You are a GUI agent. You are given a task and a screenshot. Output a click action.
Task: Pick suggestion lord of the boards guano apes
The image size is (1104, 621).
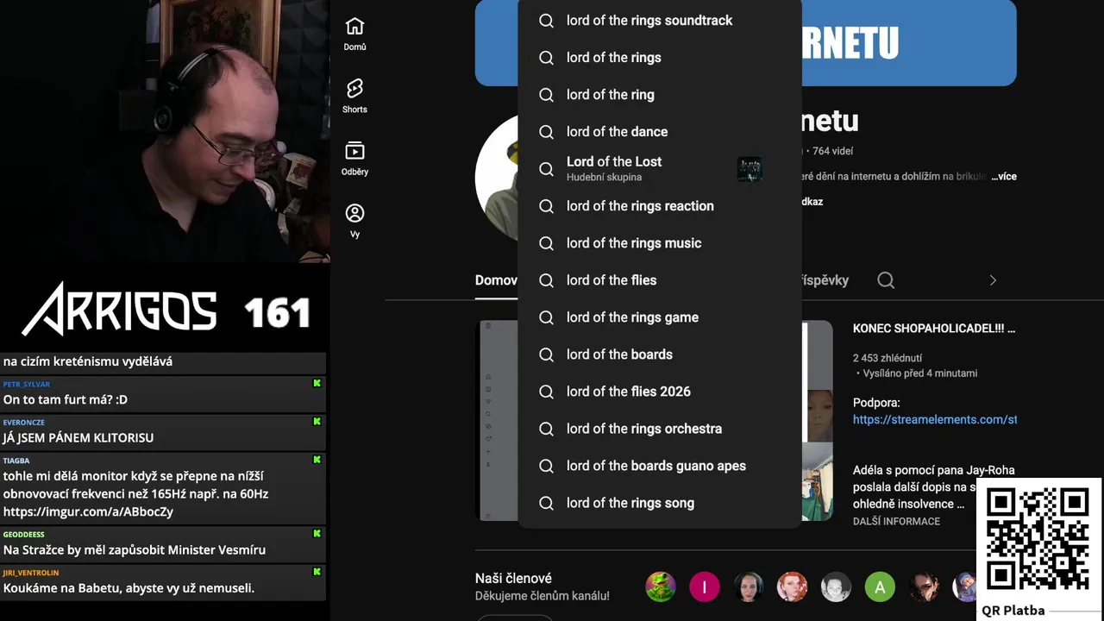[x=660, y=466]
